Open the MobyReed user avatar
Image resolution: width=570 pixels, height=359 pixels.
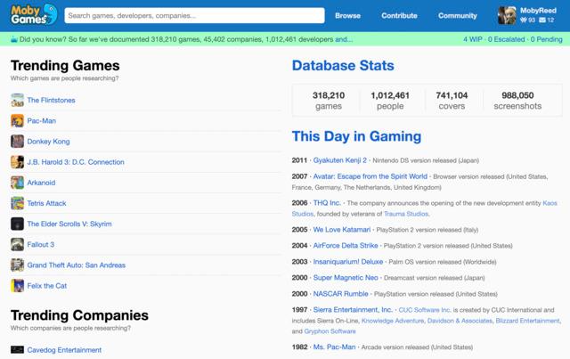pos(508,15)
